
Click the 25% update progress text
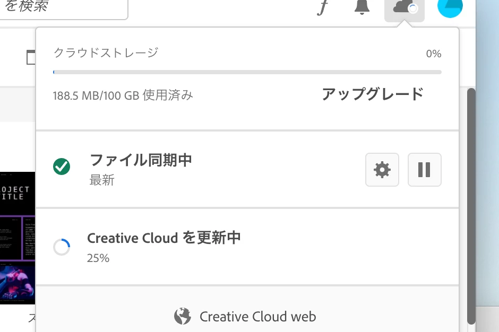click(98, 258)
